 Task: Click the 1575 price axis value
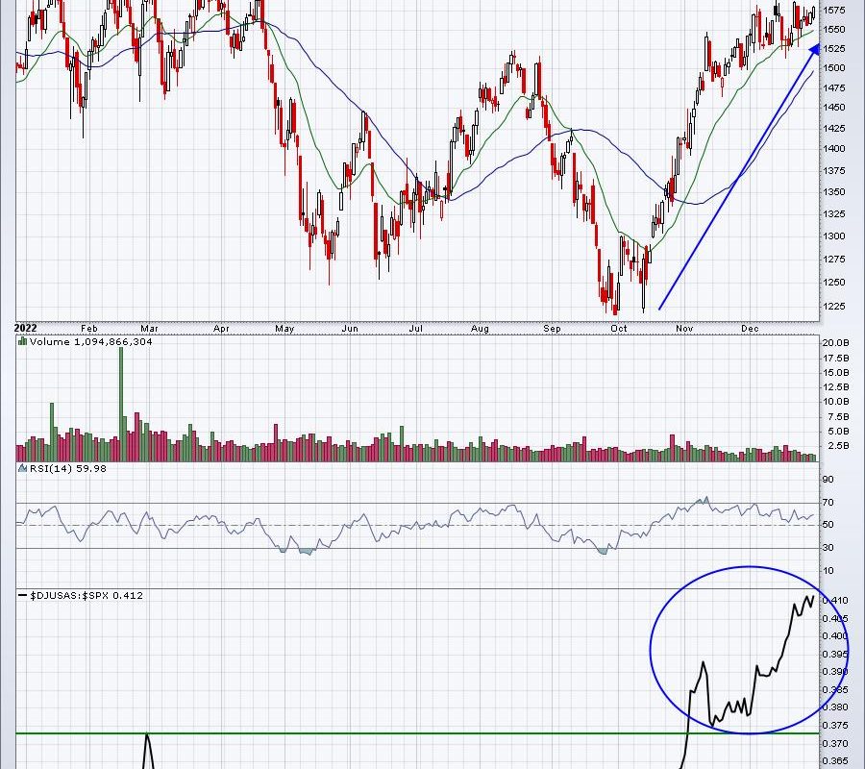pyautogui.click(x=834, y=10)
